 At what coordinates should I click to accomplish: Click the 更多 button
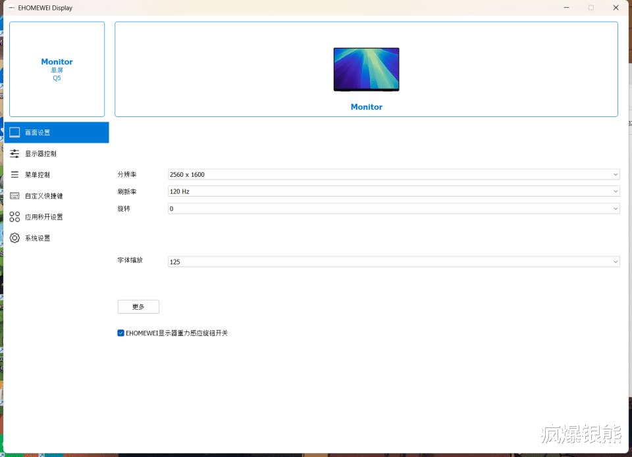138,307
